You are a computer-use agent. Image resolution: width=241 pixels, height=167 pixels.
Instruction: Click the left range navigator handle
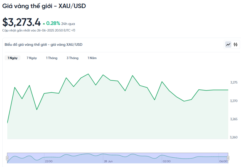click(x=7, y=158)
